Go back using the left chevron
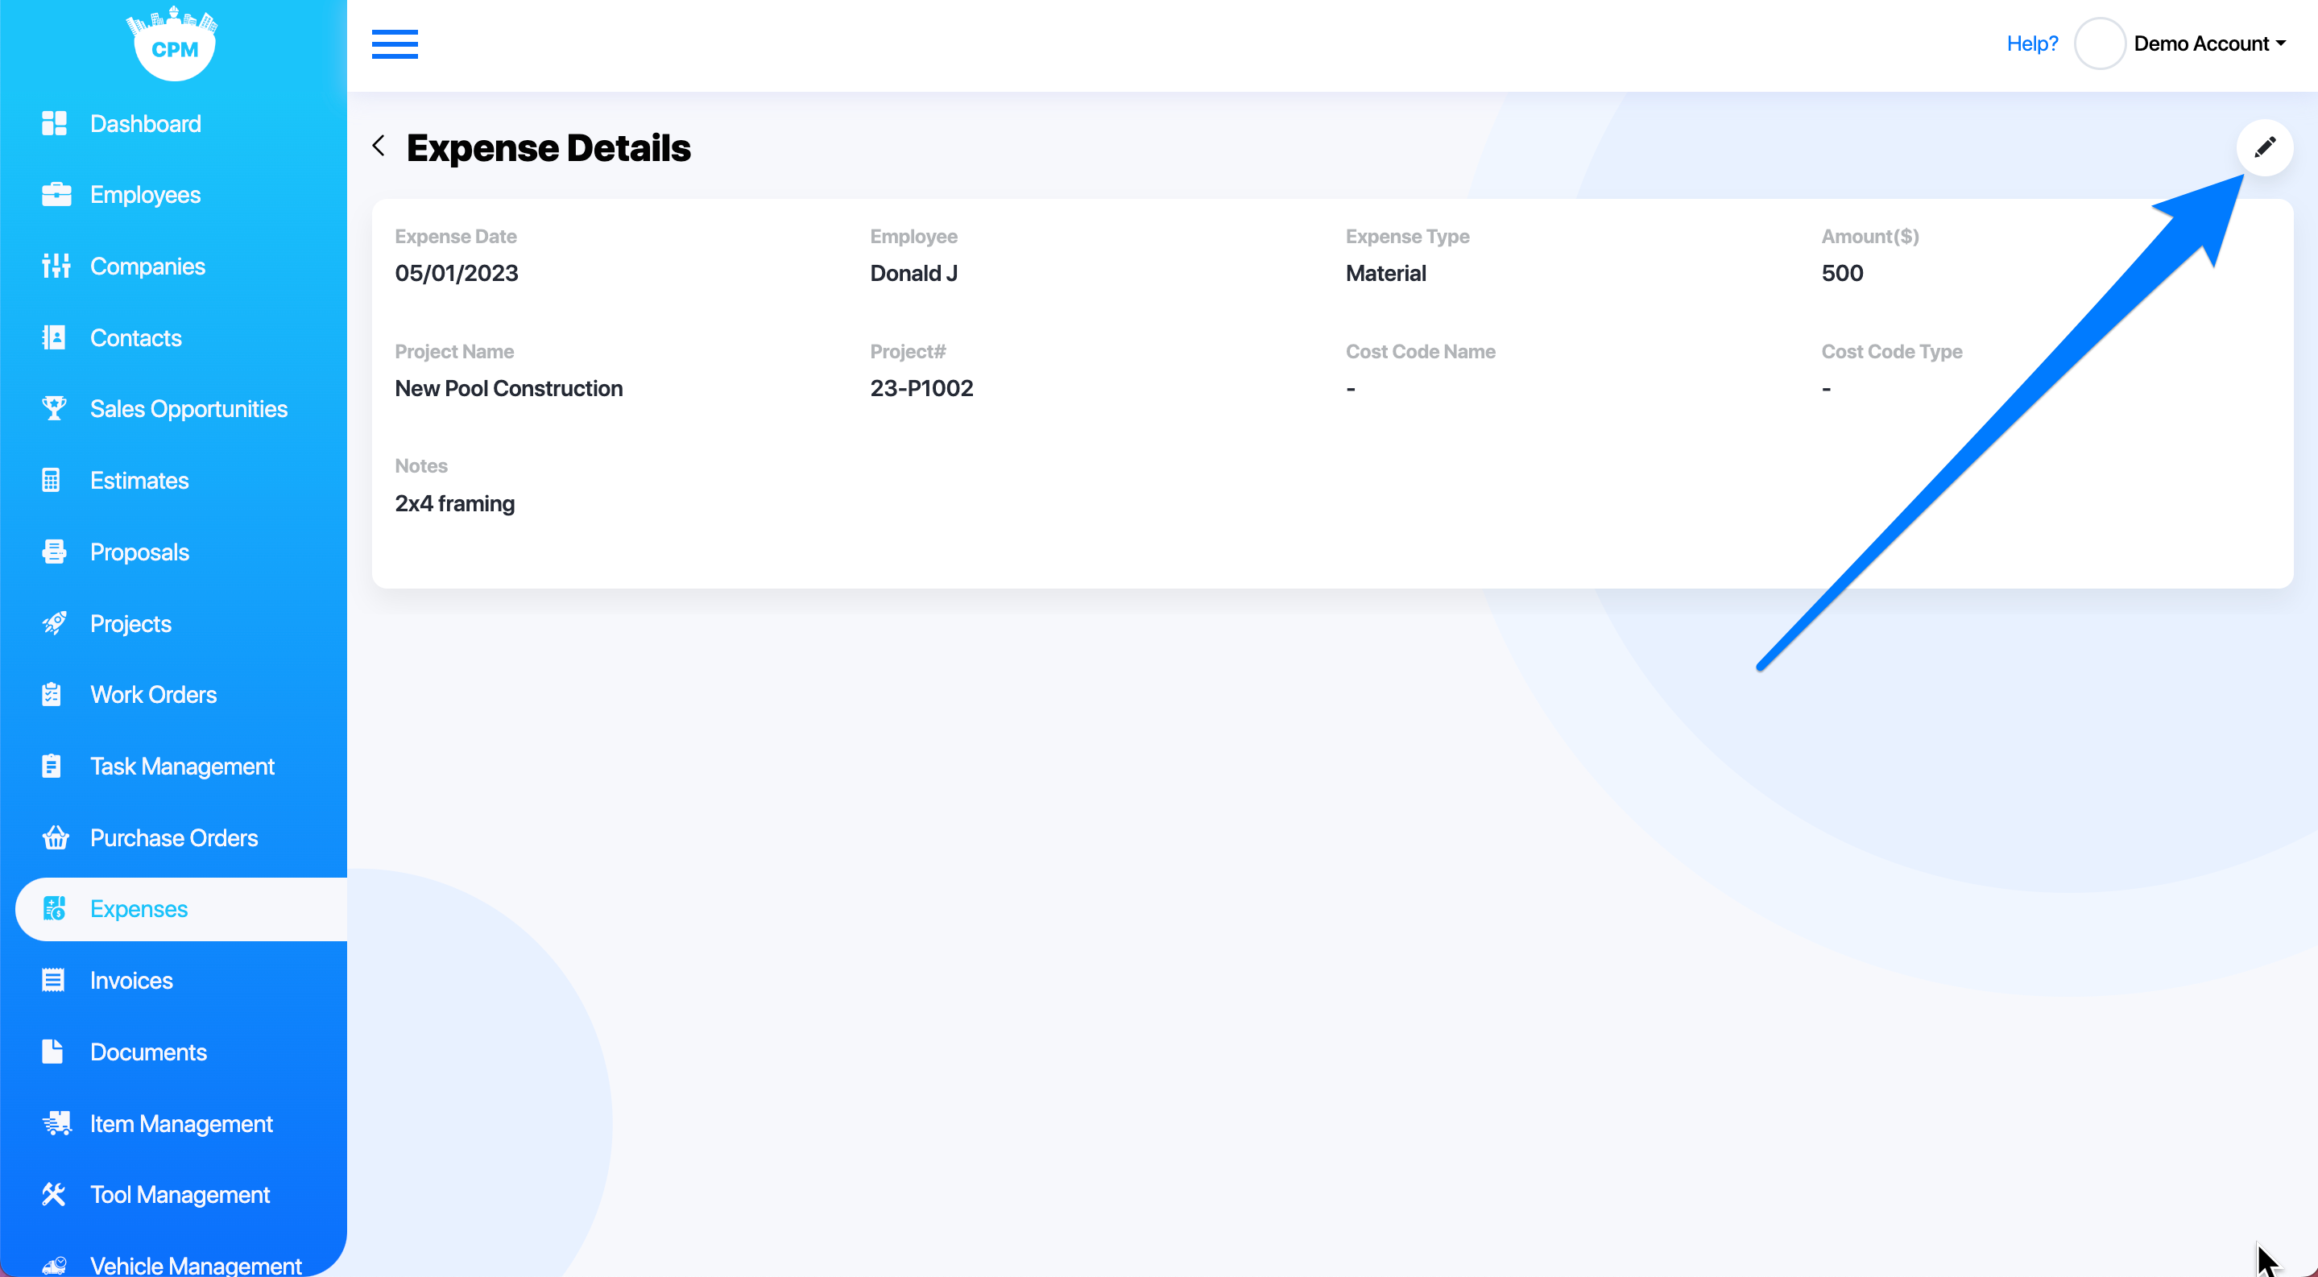Image resolution: width=2318 pixels, height=1277 pixels. (x=379, y=147)
